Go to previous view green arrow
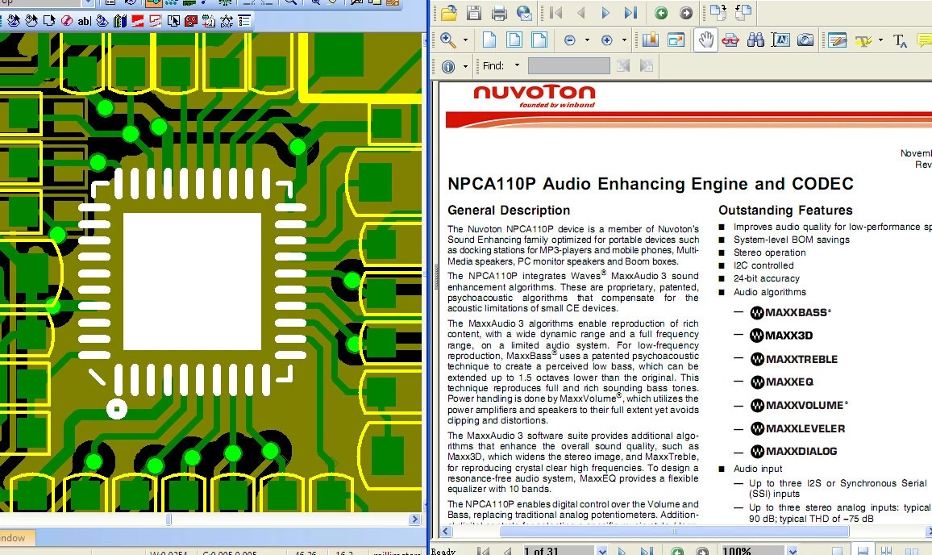The width and height of the screenshot is (932, 555). point(661,13)
